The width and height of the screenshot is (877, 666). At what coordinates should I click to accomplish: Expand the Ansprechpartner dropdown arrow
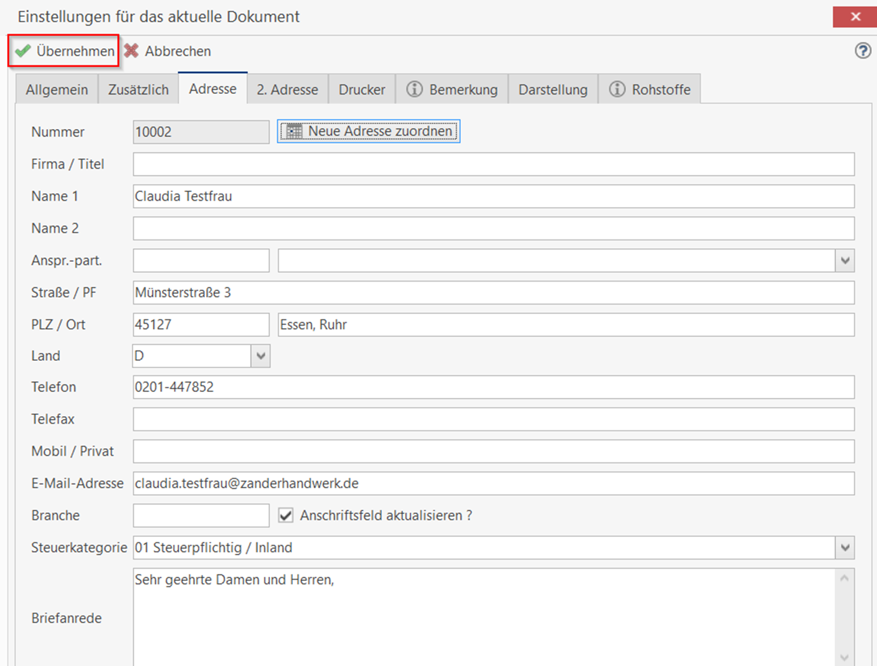(845, 261)
